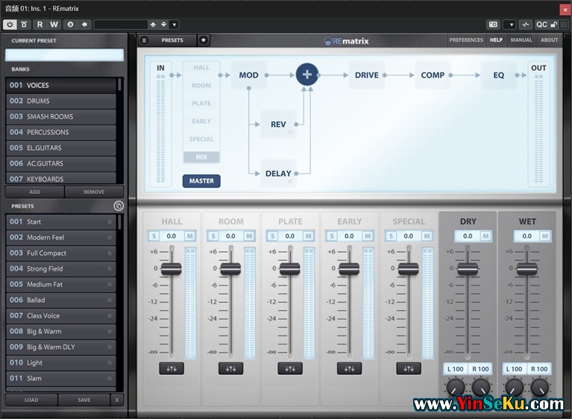
Task: Click the MASTER button
Action: click(x=201, y=180)
